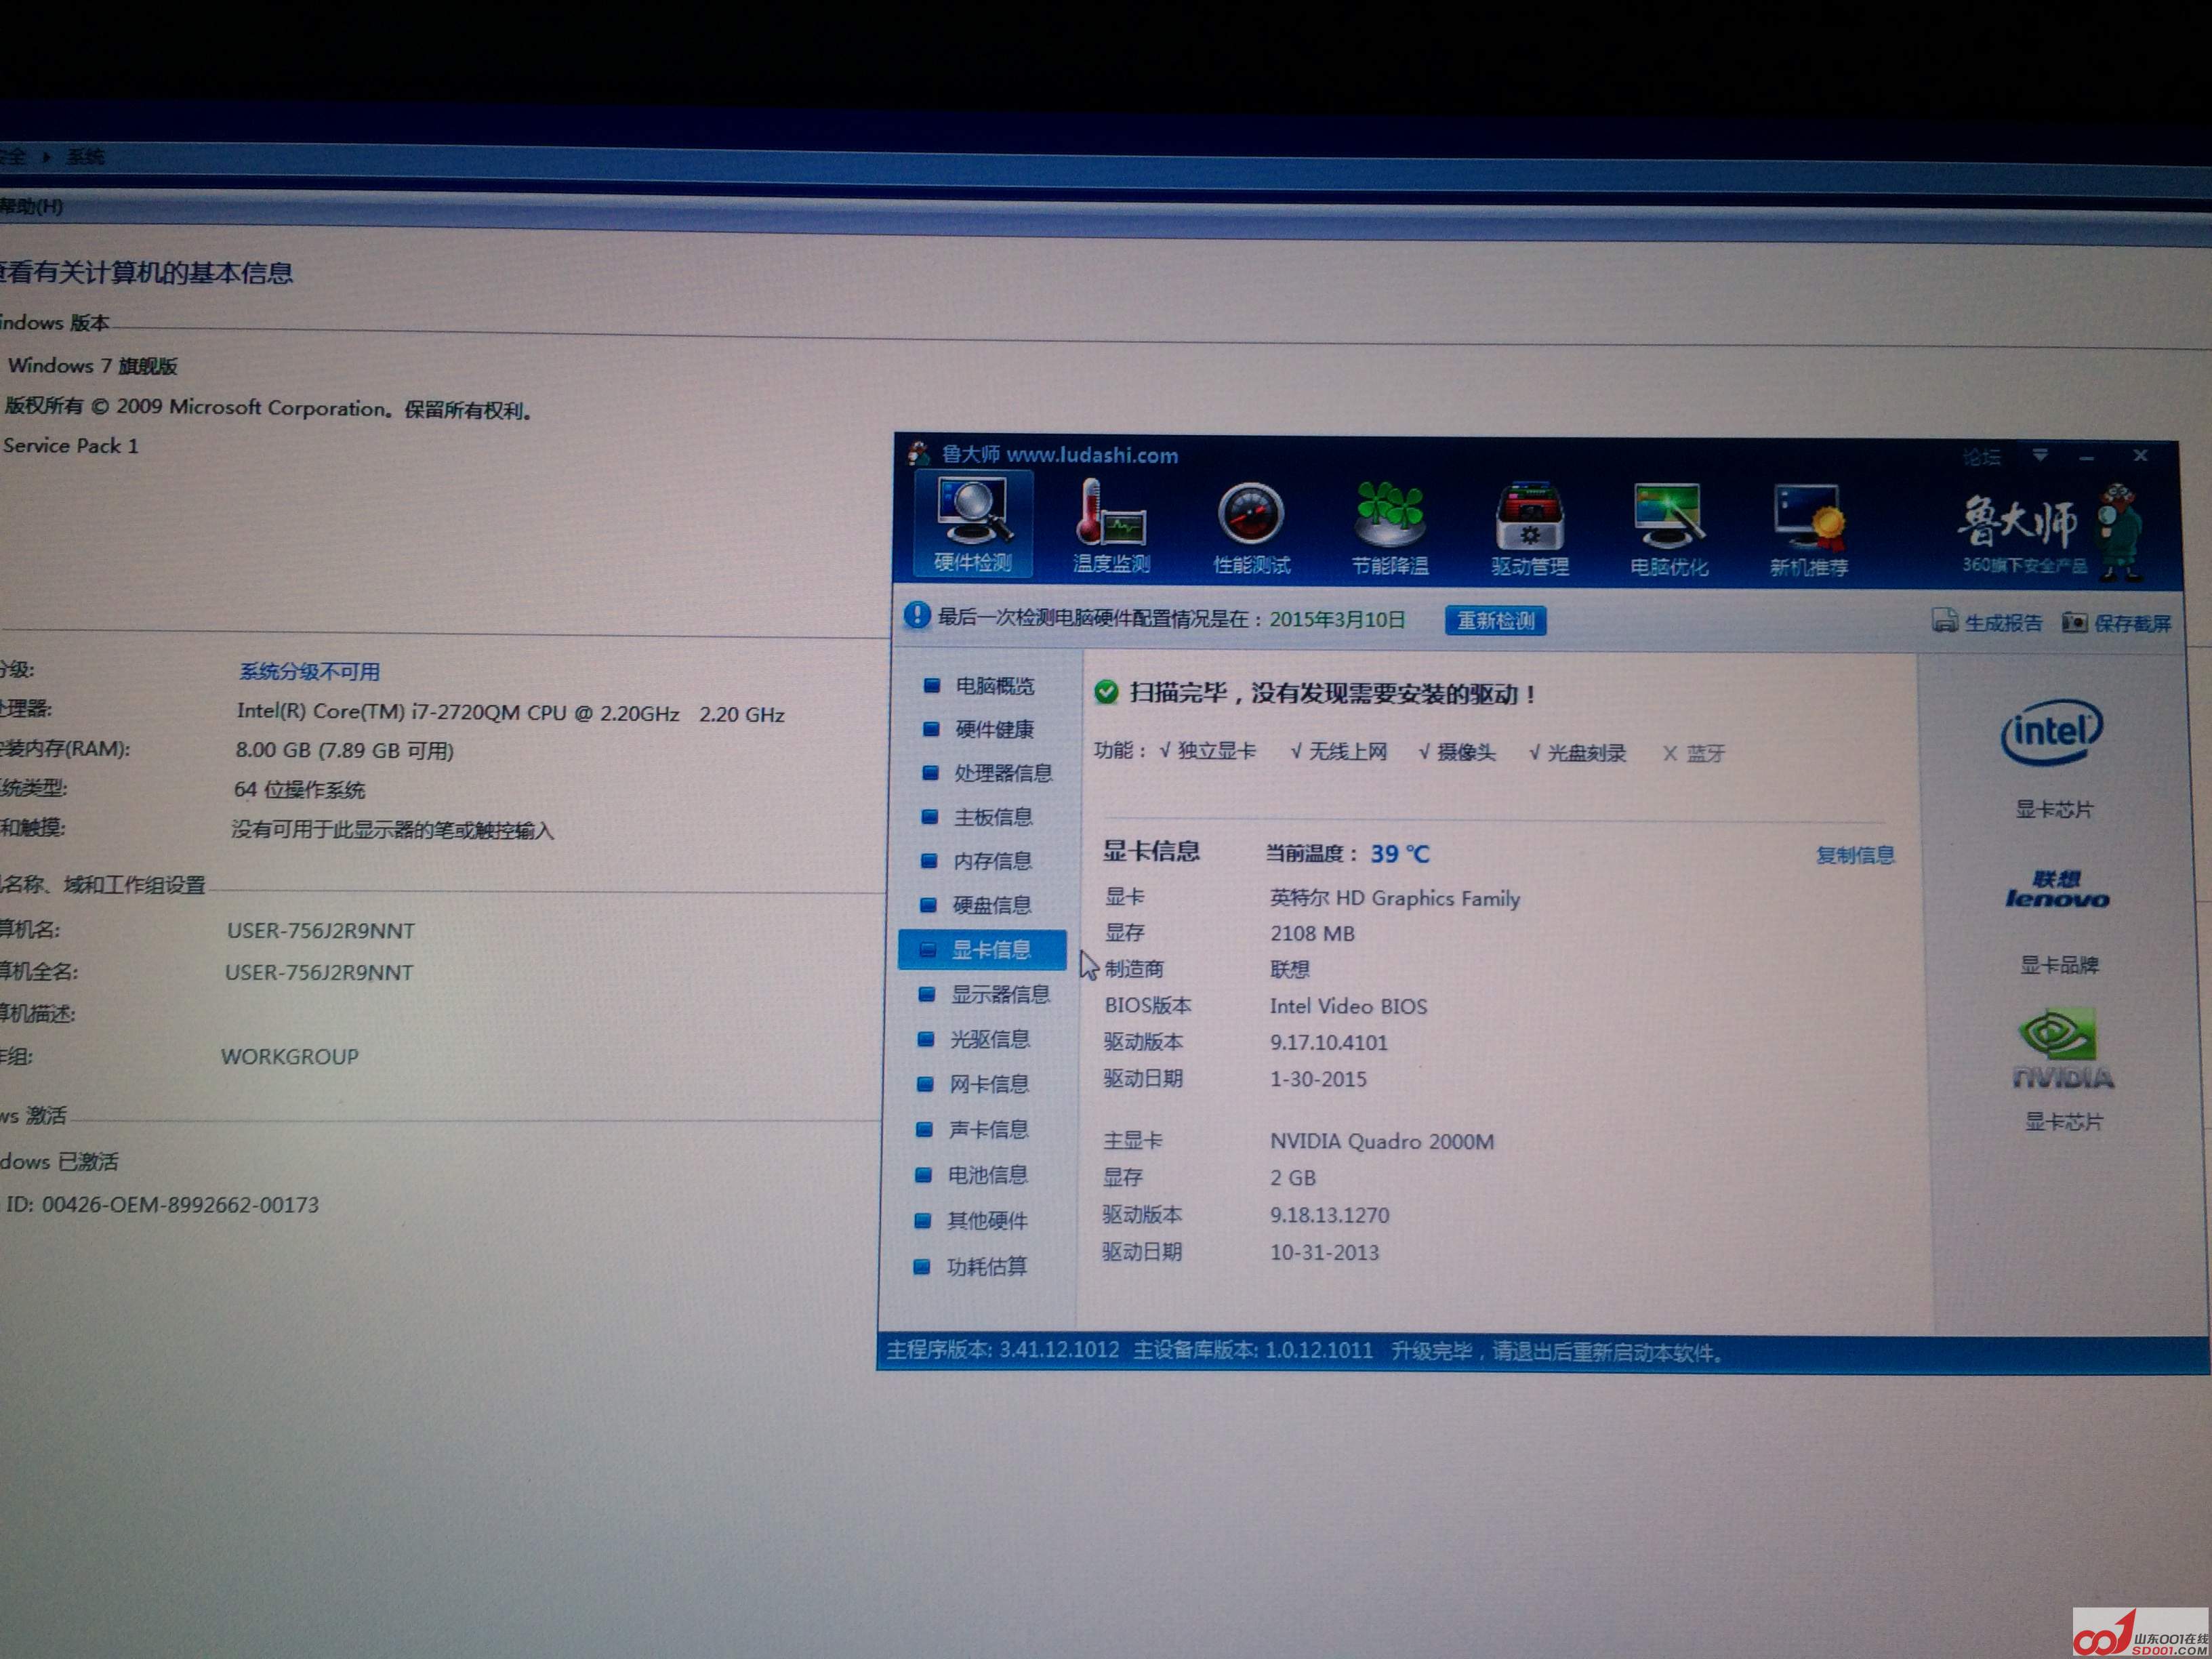
Task: Click the 系统分级不可用 link in System window
Action: pyautogui.click(x=309, y=671)
